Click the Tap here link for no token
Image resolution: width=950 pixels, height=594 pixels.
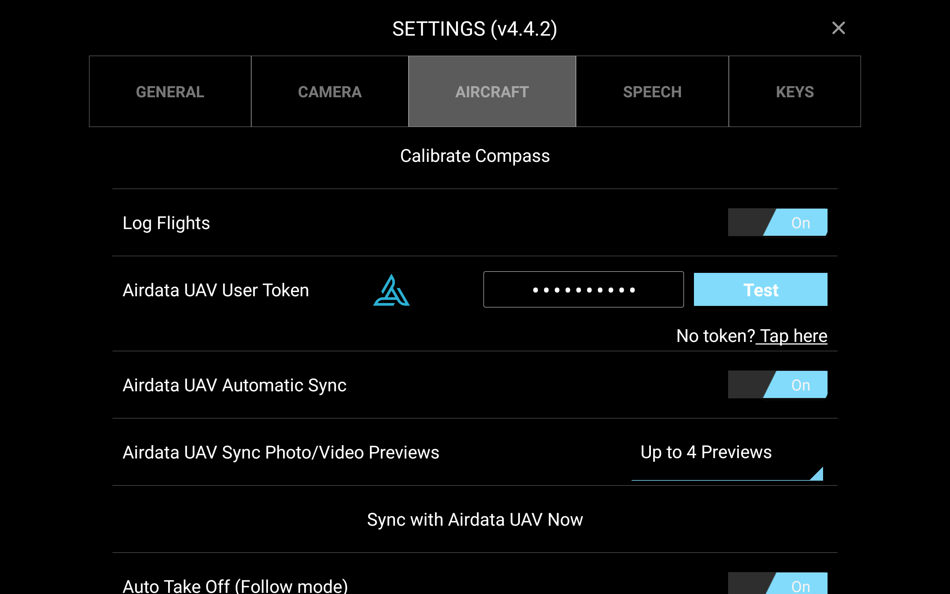(793, 336)
